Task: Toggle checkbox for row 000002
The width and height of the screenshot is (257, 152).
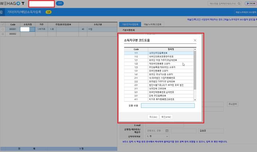Action: [x=3, y=34]
